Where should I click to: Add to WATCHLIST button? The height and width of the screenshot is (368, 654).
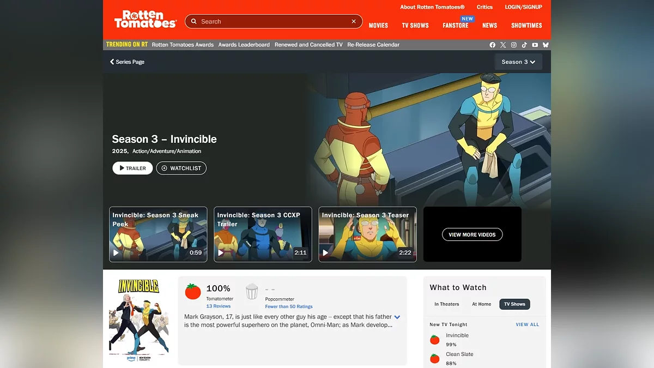pyautogui.click(x=181, y=168)
